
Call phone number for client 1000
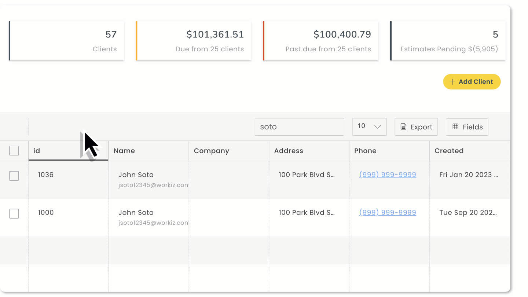(388, 213)
